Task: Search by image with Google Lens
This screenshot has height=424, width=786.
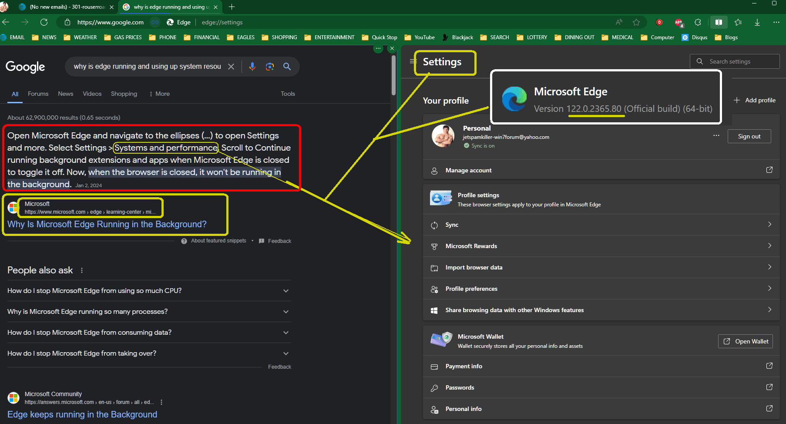Action: click(x=270, y=67)
